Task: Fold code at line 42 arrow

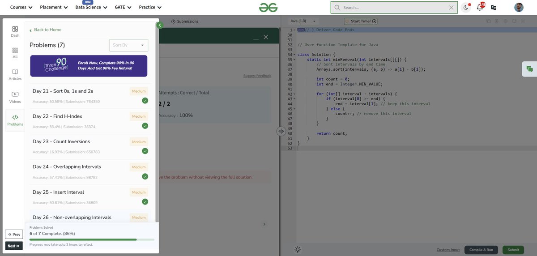Action: tap(294, 94)
